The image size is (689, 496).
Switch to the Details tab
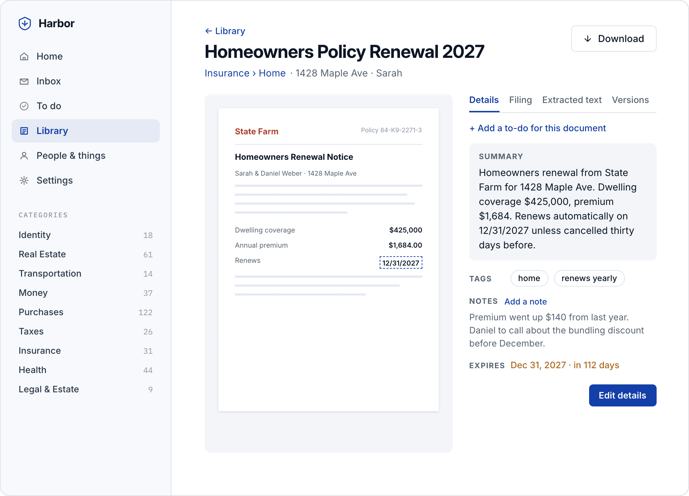click(484, 100)
